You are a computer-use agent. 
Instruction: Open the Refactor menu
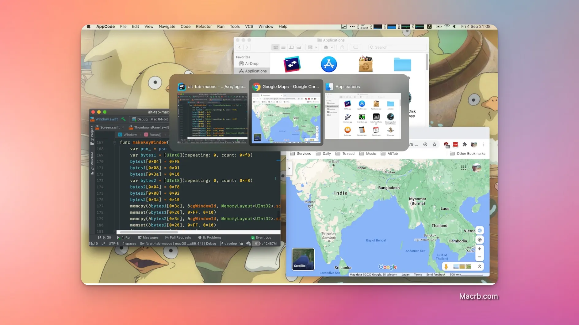[x=204, y=27]
